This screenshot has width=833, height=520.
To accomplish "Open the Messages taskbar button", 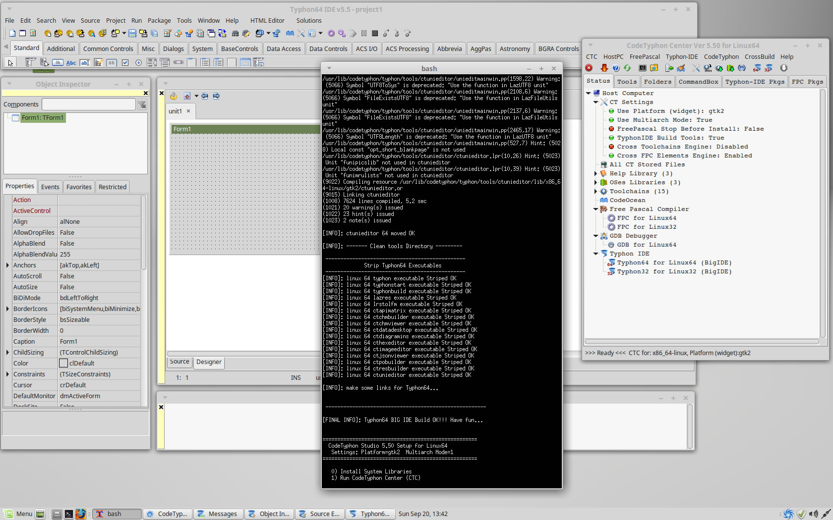I will click(218, 514).
